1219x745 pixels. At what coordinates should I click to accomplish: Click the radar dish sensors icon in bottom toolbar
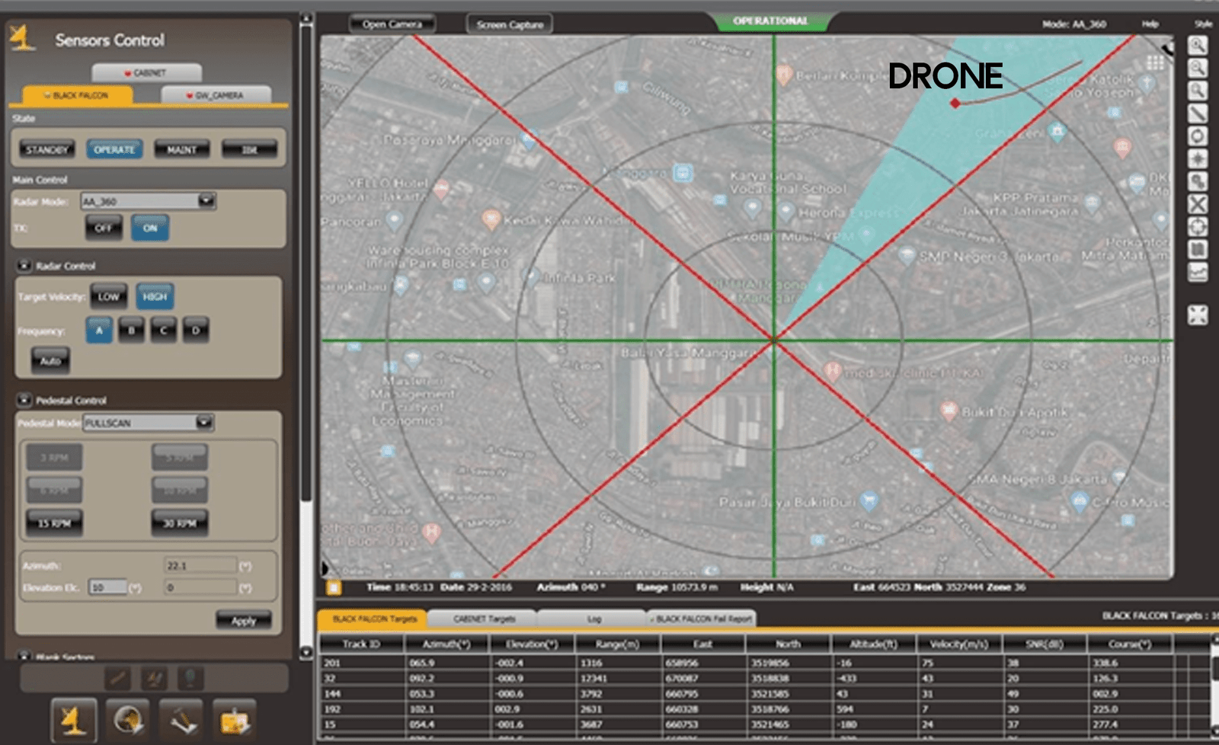point(74,720)
